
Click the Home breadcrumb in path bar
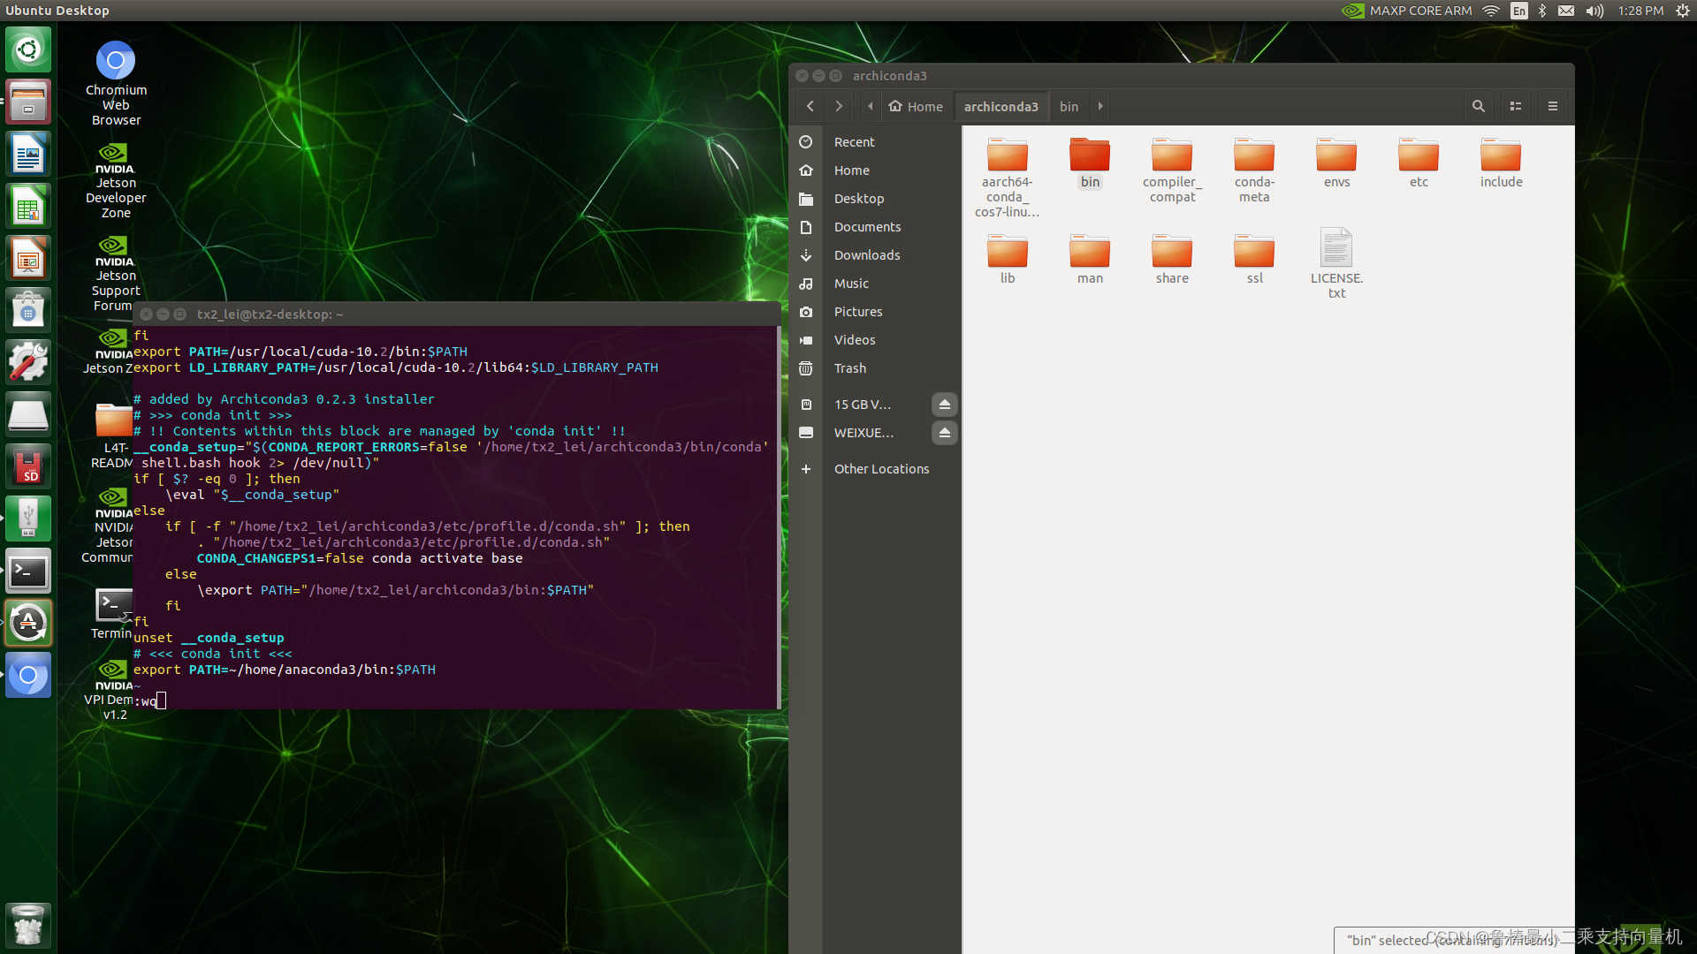pyautogui.click(x=916, y=106)
